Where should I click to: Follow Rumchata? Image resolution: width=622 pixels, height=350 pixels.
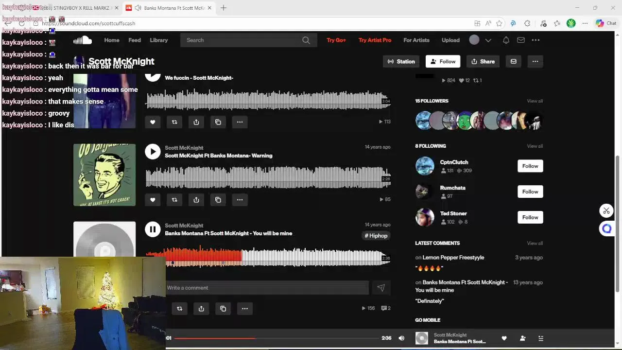coord(530,192)
